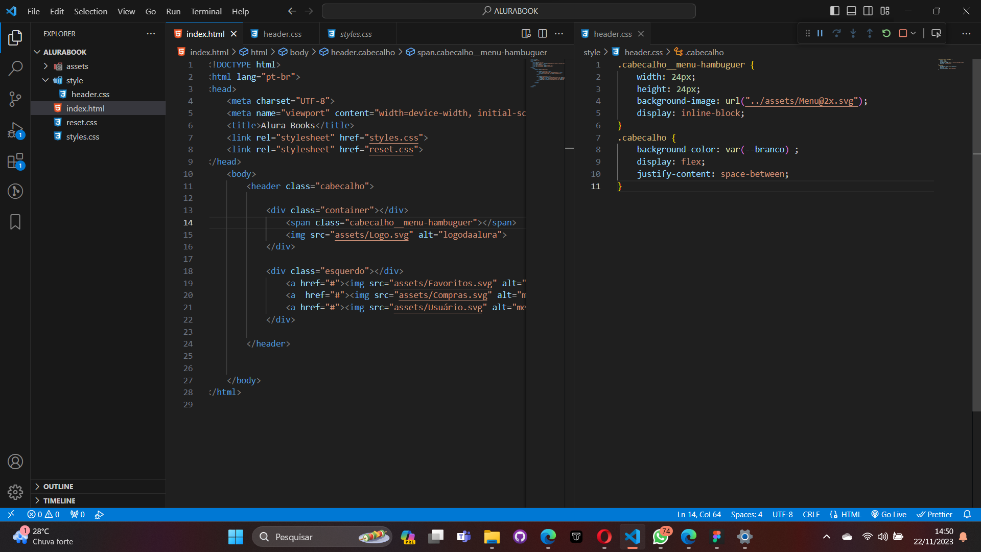This screenshot has width=981, height=552.
Task: Open dropdown next to debug Stop button
Action: coord(913,33)
